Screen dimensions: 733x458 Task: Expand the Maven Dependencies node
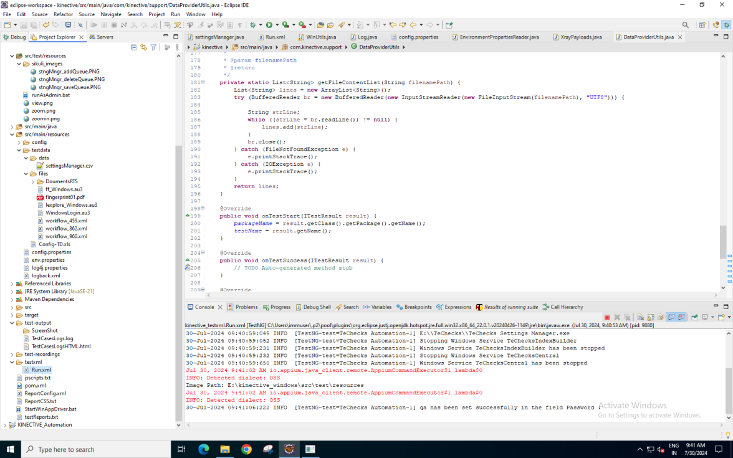12,299
